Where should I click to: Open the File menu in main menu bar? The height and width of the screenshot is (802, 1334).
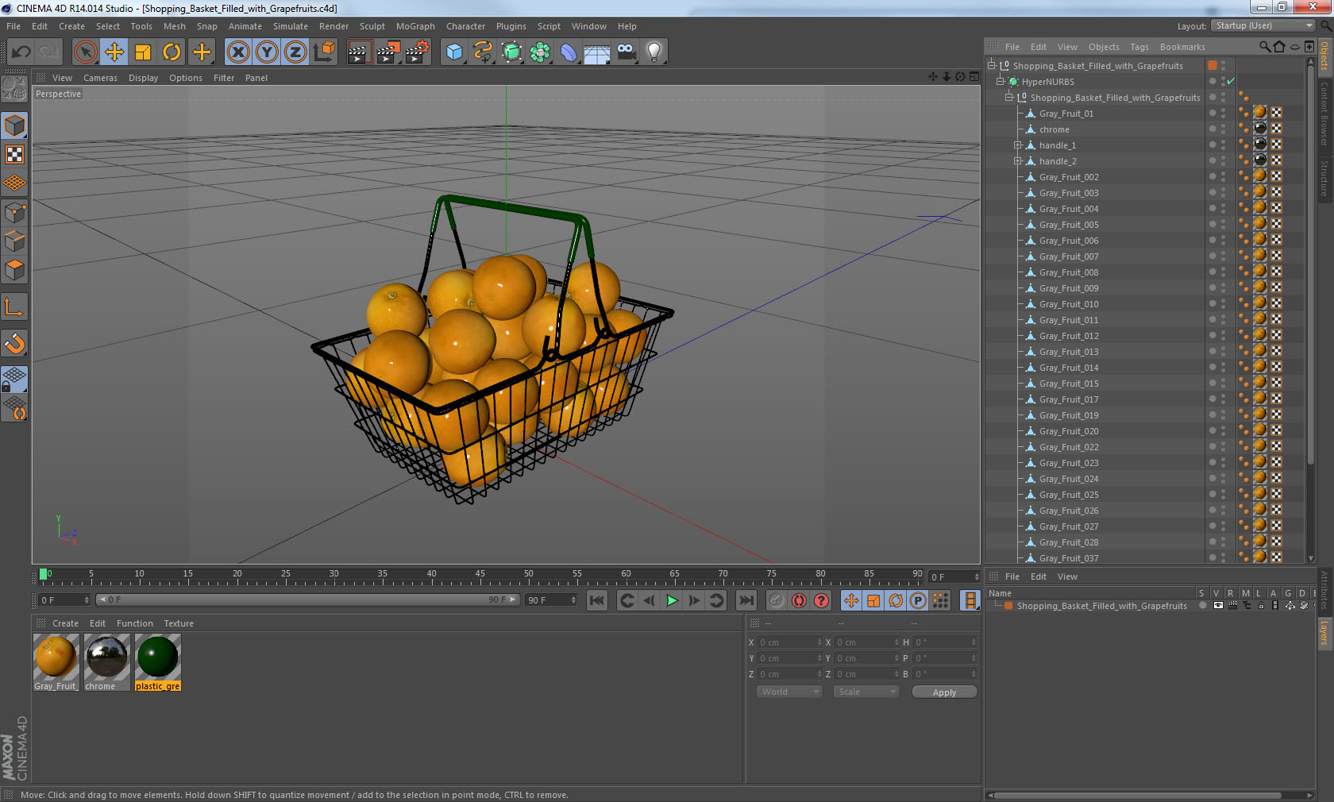point(13,26)
